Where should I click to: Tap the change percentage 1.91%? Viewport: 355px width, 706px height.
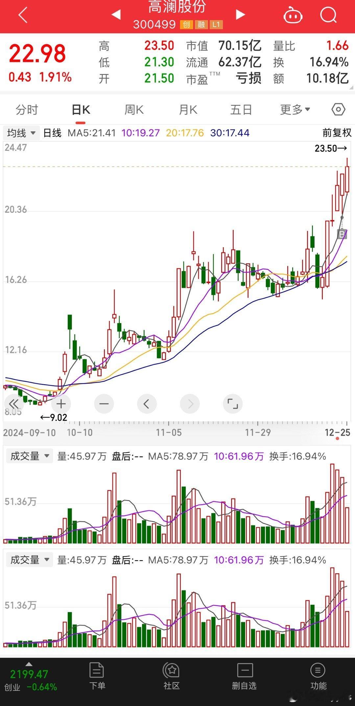[56, 78]
